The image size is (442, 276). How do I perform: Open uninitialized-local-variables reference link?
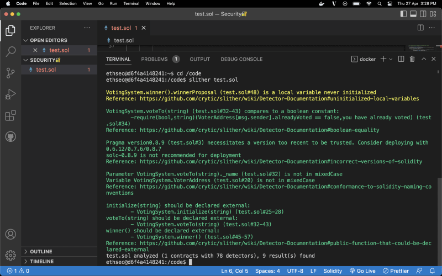(x=280, y=99)
